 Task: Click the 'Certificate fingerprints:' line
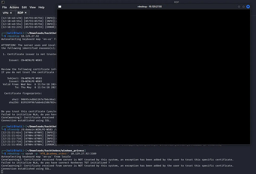(x=23, y=93)
